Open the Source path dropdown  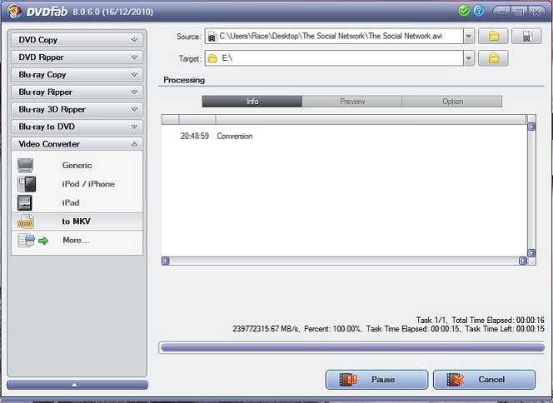(x=469, y=37)
